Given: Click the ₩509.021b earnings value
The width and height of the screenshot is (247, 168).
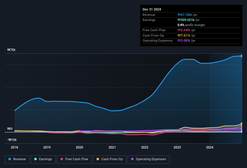Looking at the screenshot, I should click(x=186, y=20).
